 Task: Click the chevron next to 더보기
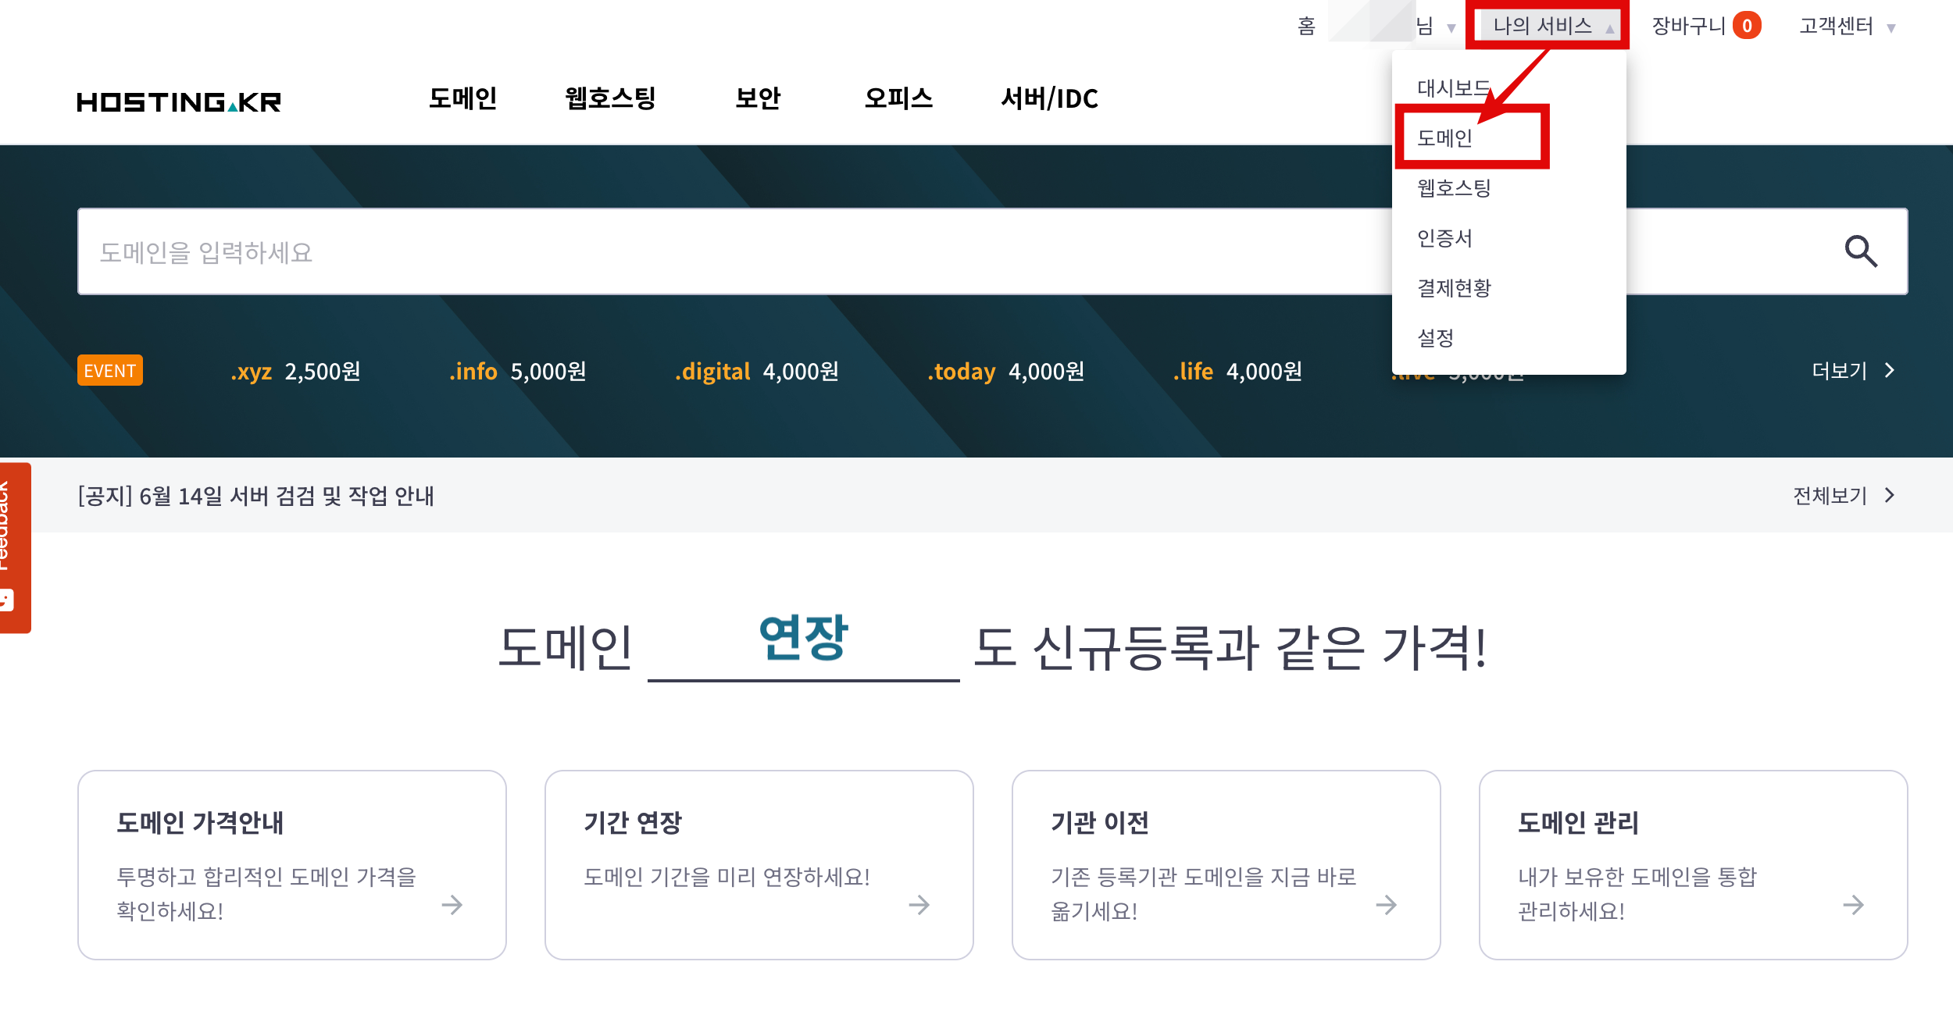click(x=1890, y=370)
